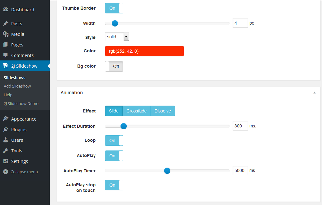Turn on the Bg color switch
322x205 pixels.
[x=114, y=66]
